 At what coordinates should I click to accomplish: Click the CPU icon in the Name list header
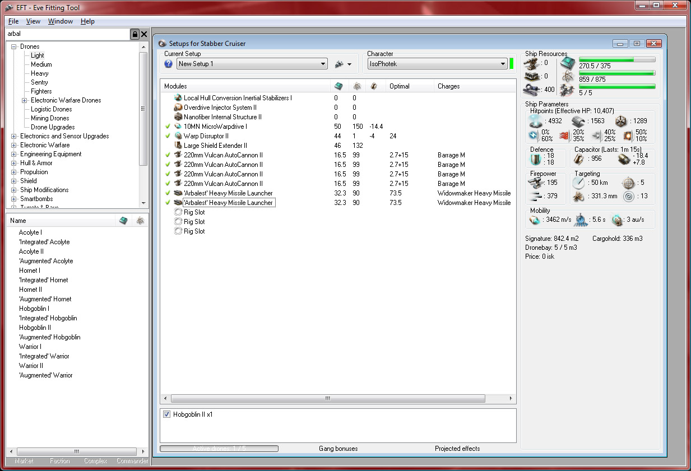tap(124, 221)
